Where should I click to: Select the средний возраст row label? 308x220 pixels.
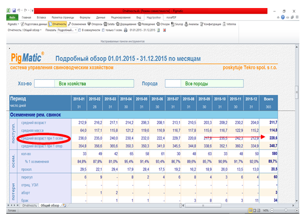coord(33,123)
